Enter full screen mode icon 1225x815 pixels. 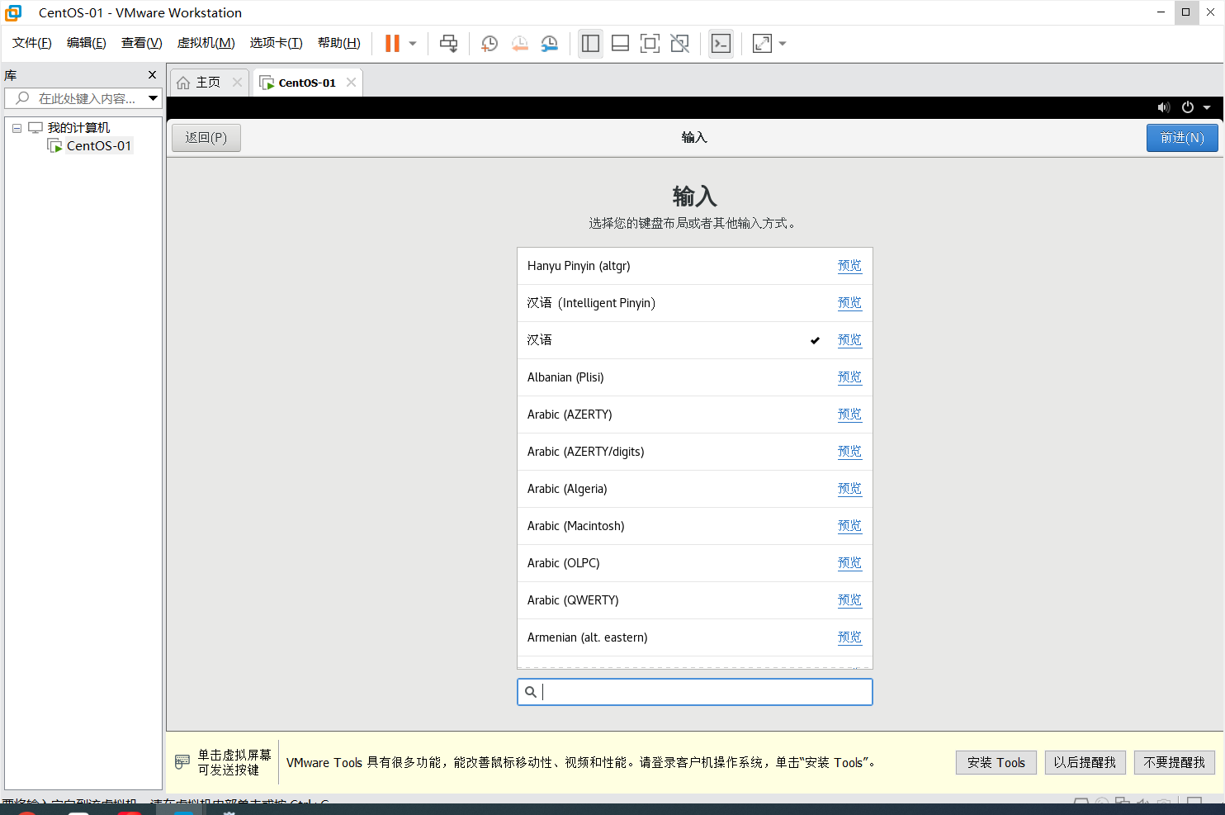pos(650,44)
